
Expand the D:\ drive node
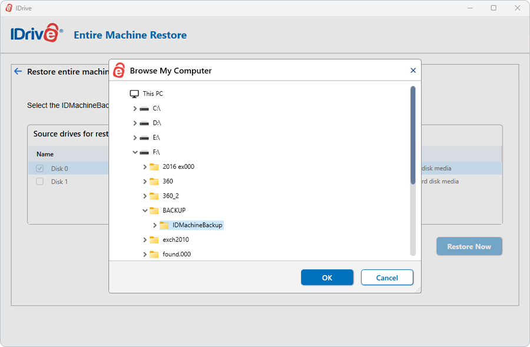coord(135,123)
